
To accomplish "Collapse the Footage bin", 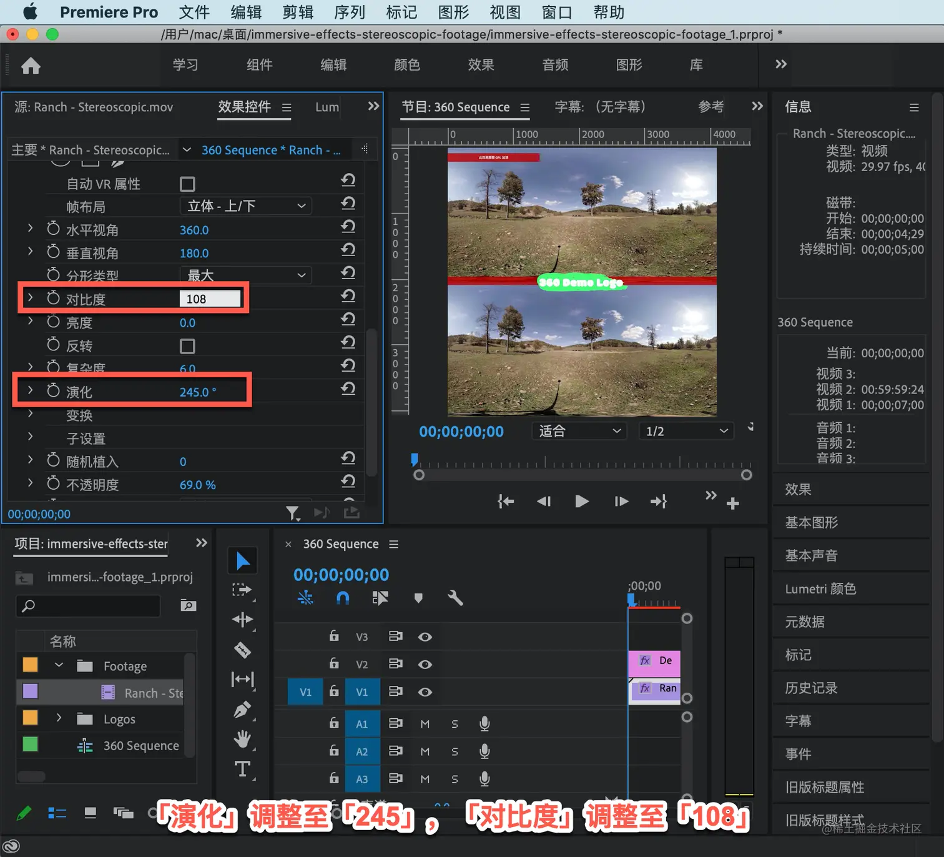I will (59, 665).
